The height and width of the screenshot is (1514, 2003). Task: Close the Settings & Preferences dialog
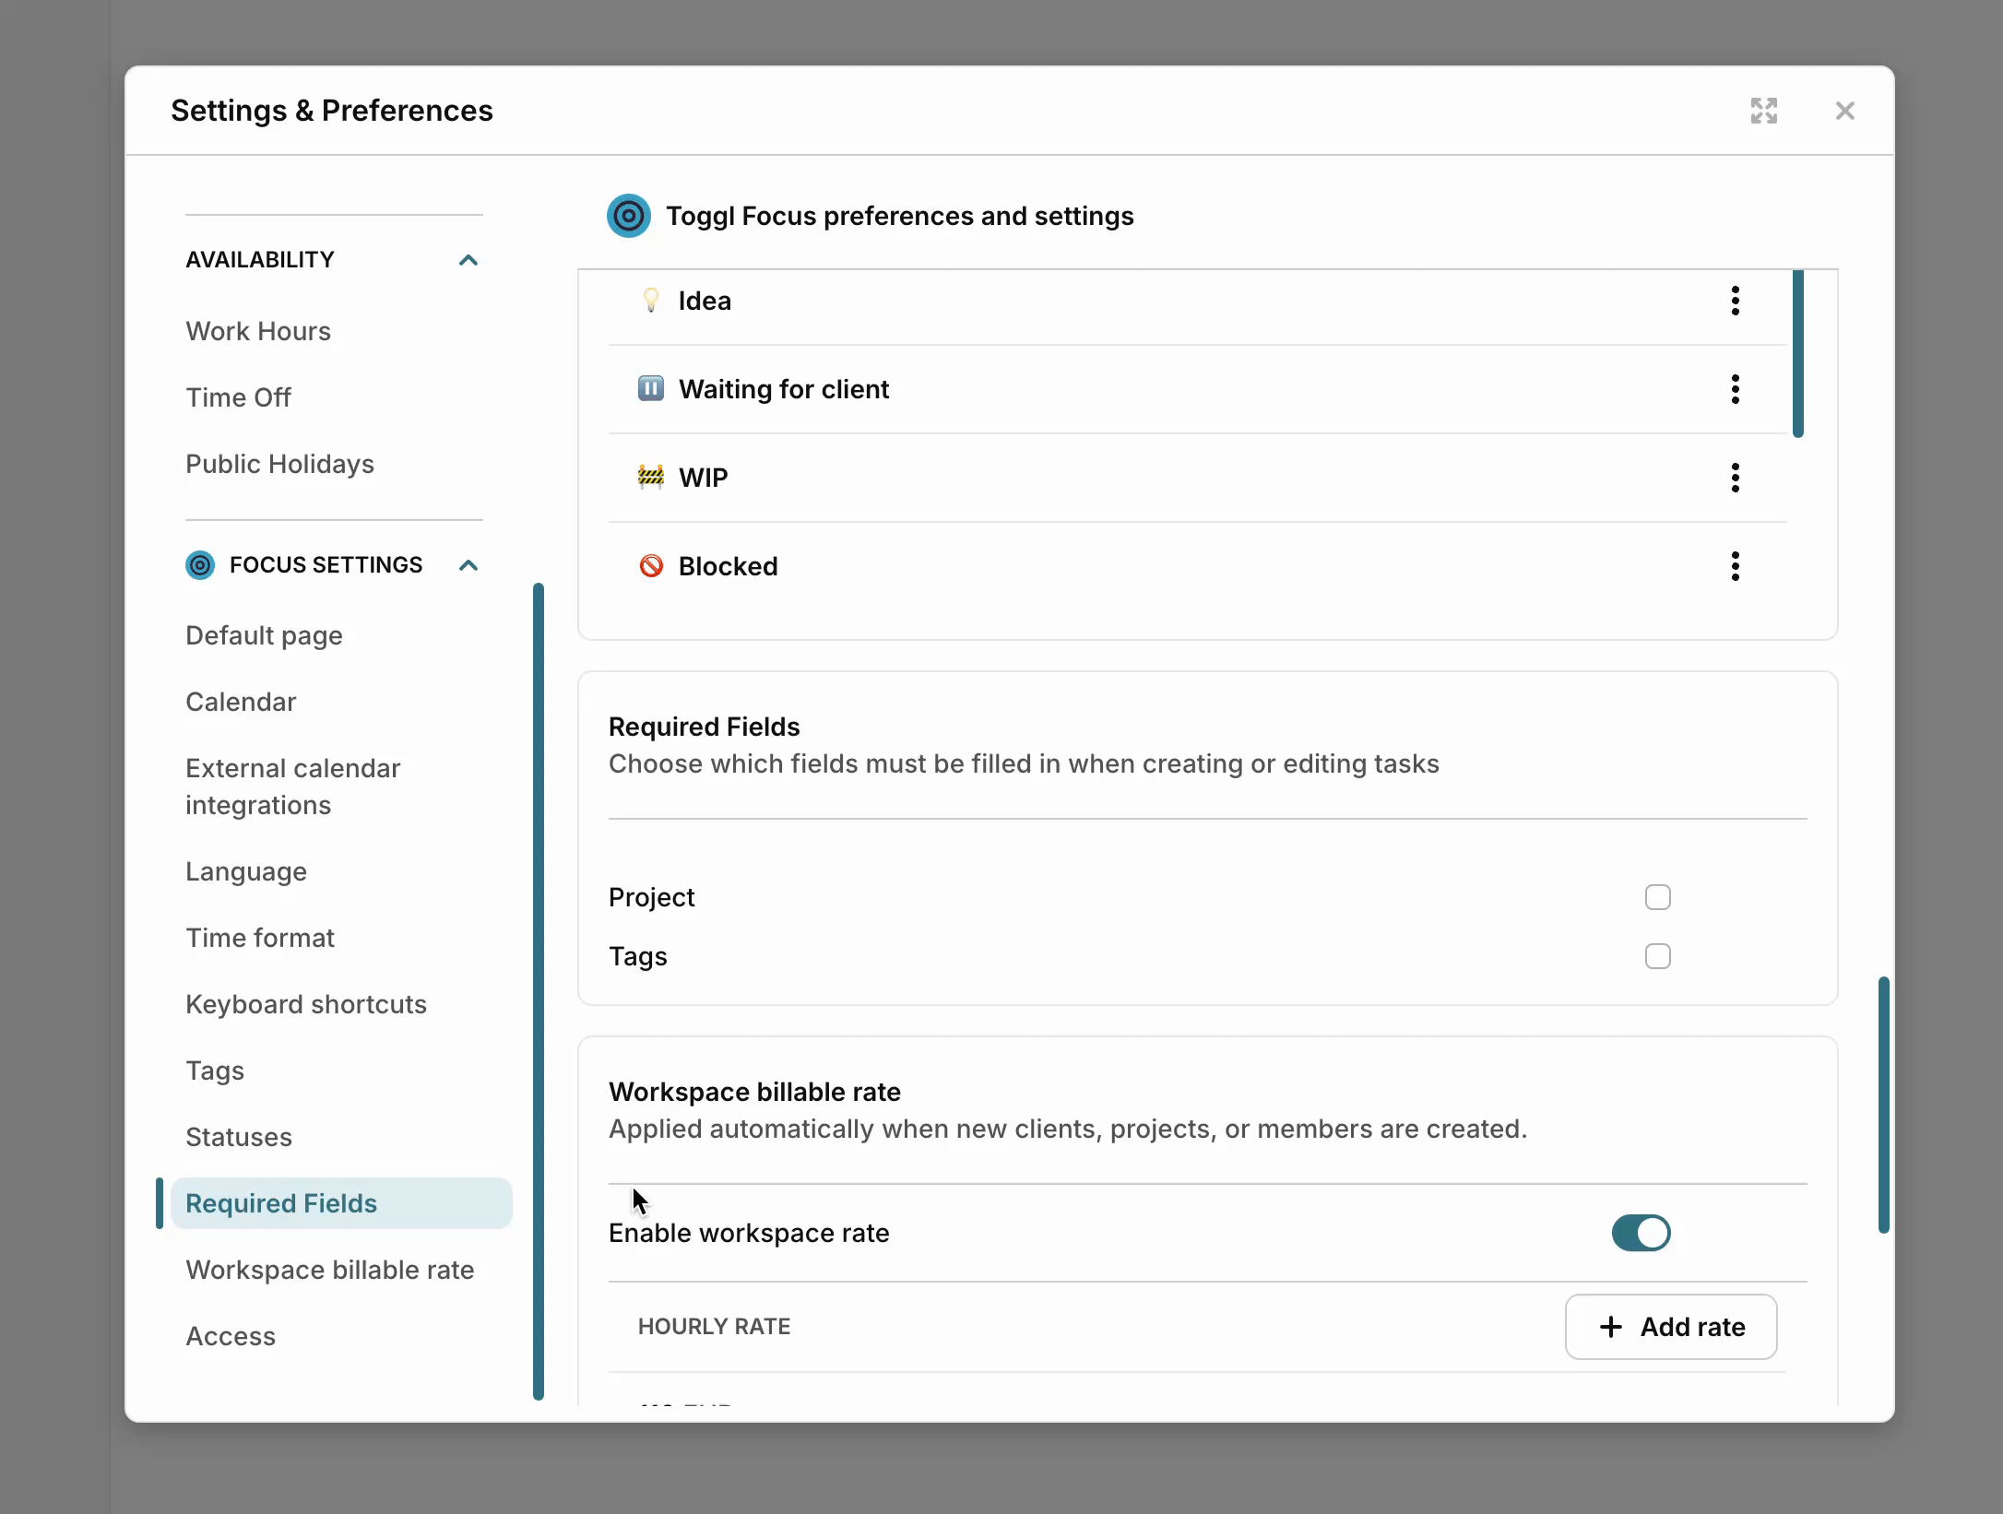point(1844,111)
